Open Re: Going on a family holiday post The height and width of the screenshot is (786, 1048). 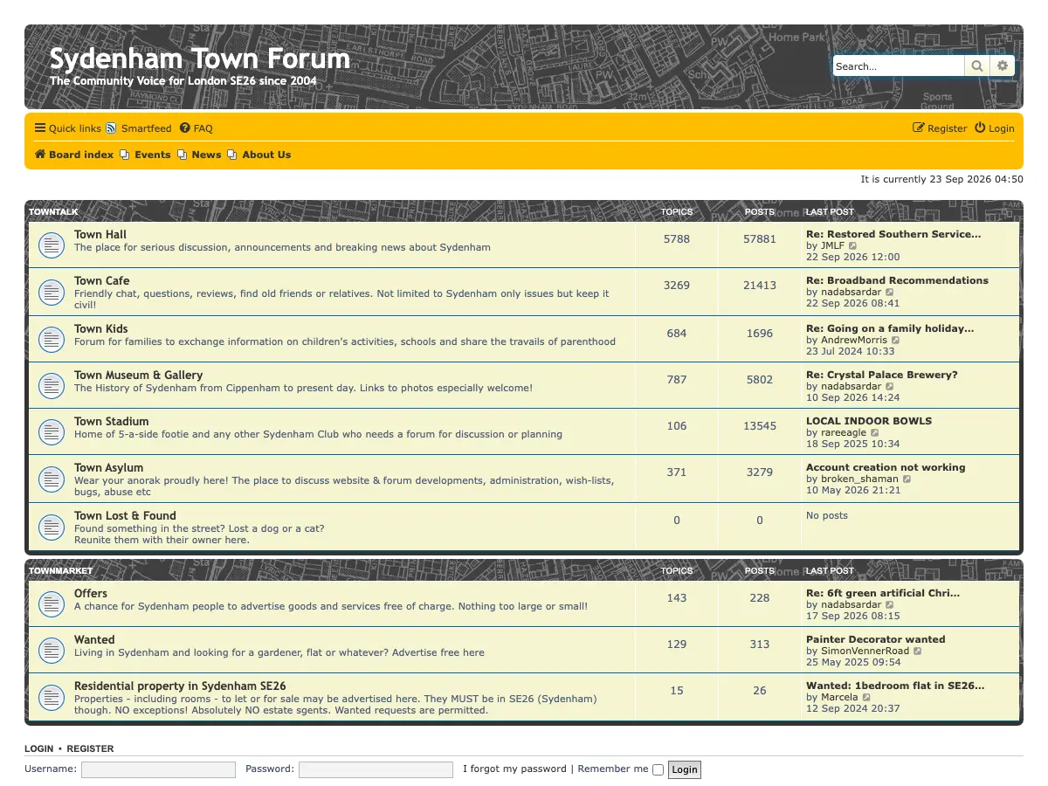[890, 328]
